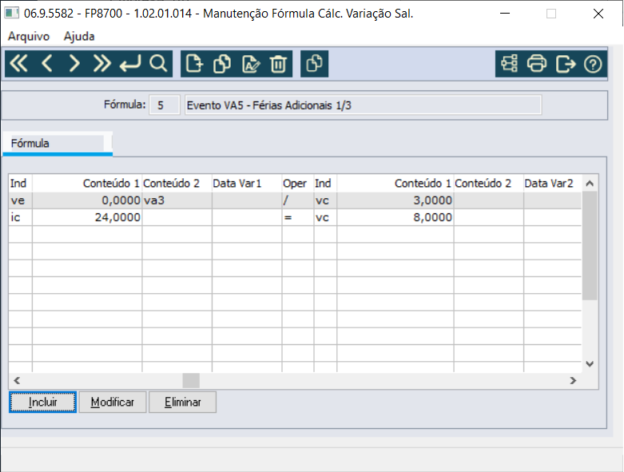Click the 3,0000 value cell
The width and height of the screenshot is (624, 472).
coord(395,200)
